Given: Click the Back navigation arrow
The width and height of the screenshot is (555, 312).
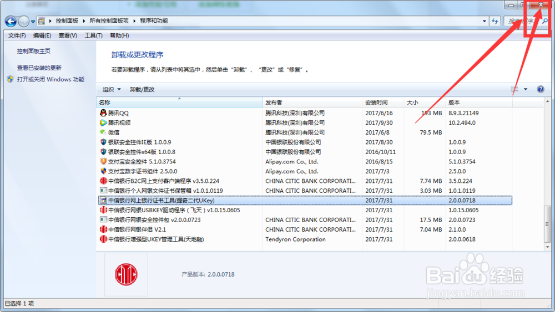Looking at the screenshot, I should tap(11, 22).
